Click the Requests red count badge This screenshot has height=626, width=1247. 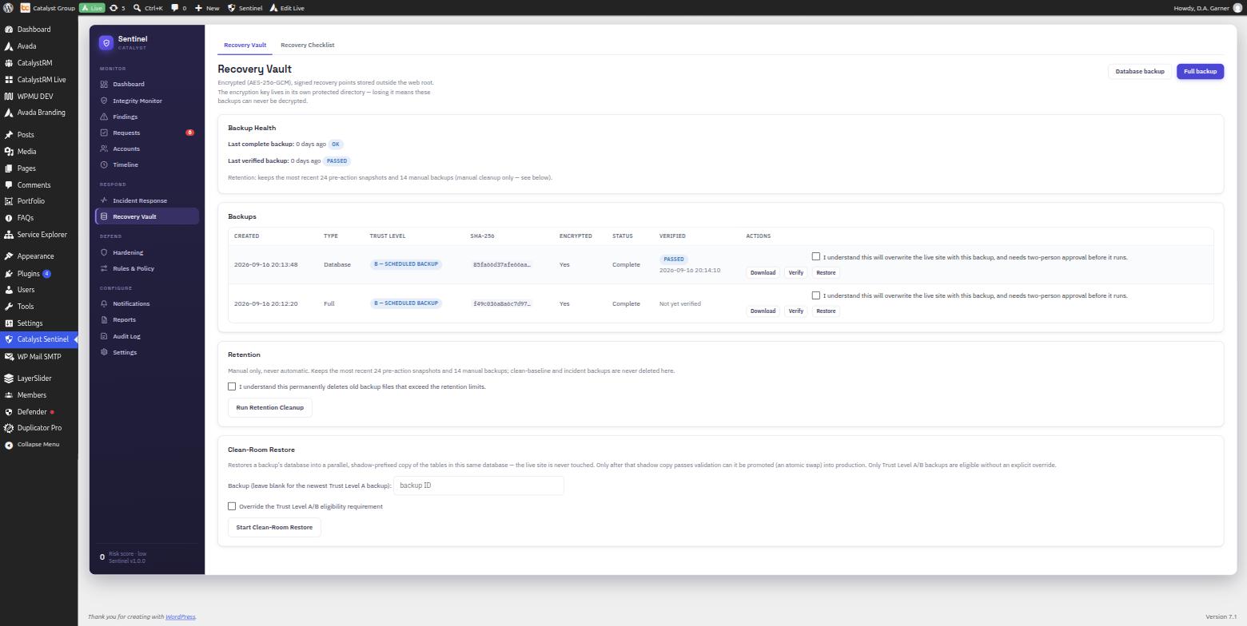(x=189, y=133)
